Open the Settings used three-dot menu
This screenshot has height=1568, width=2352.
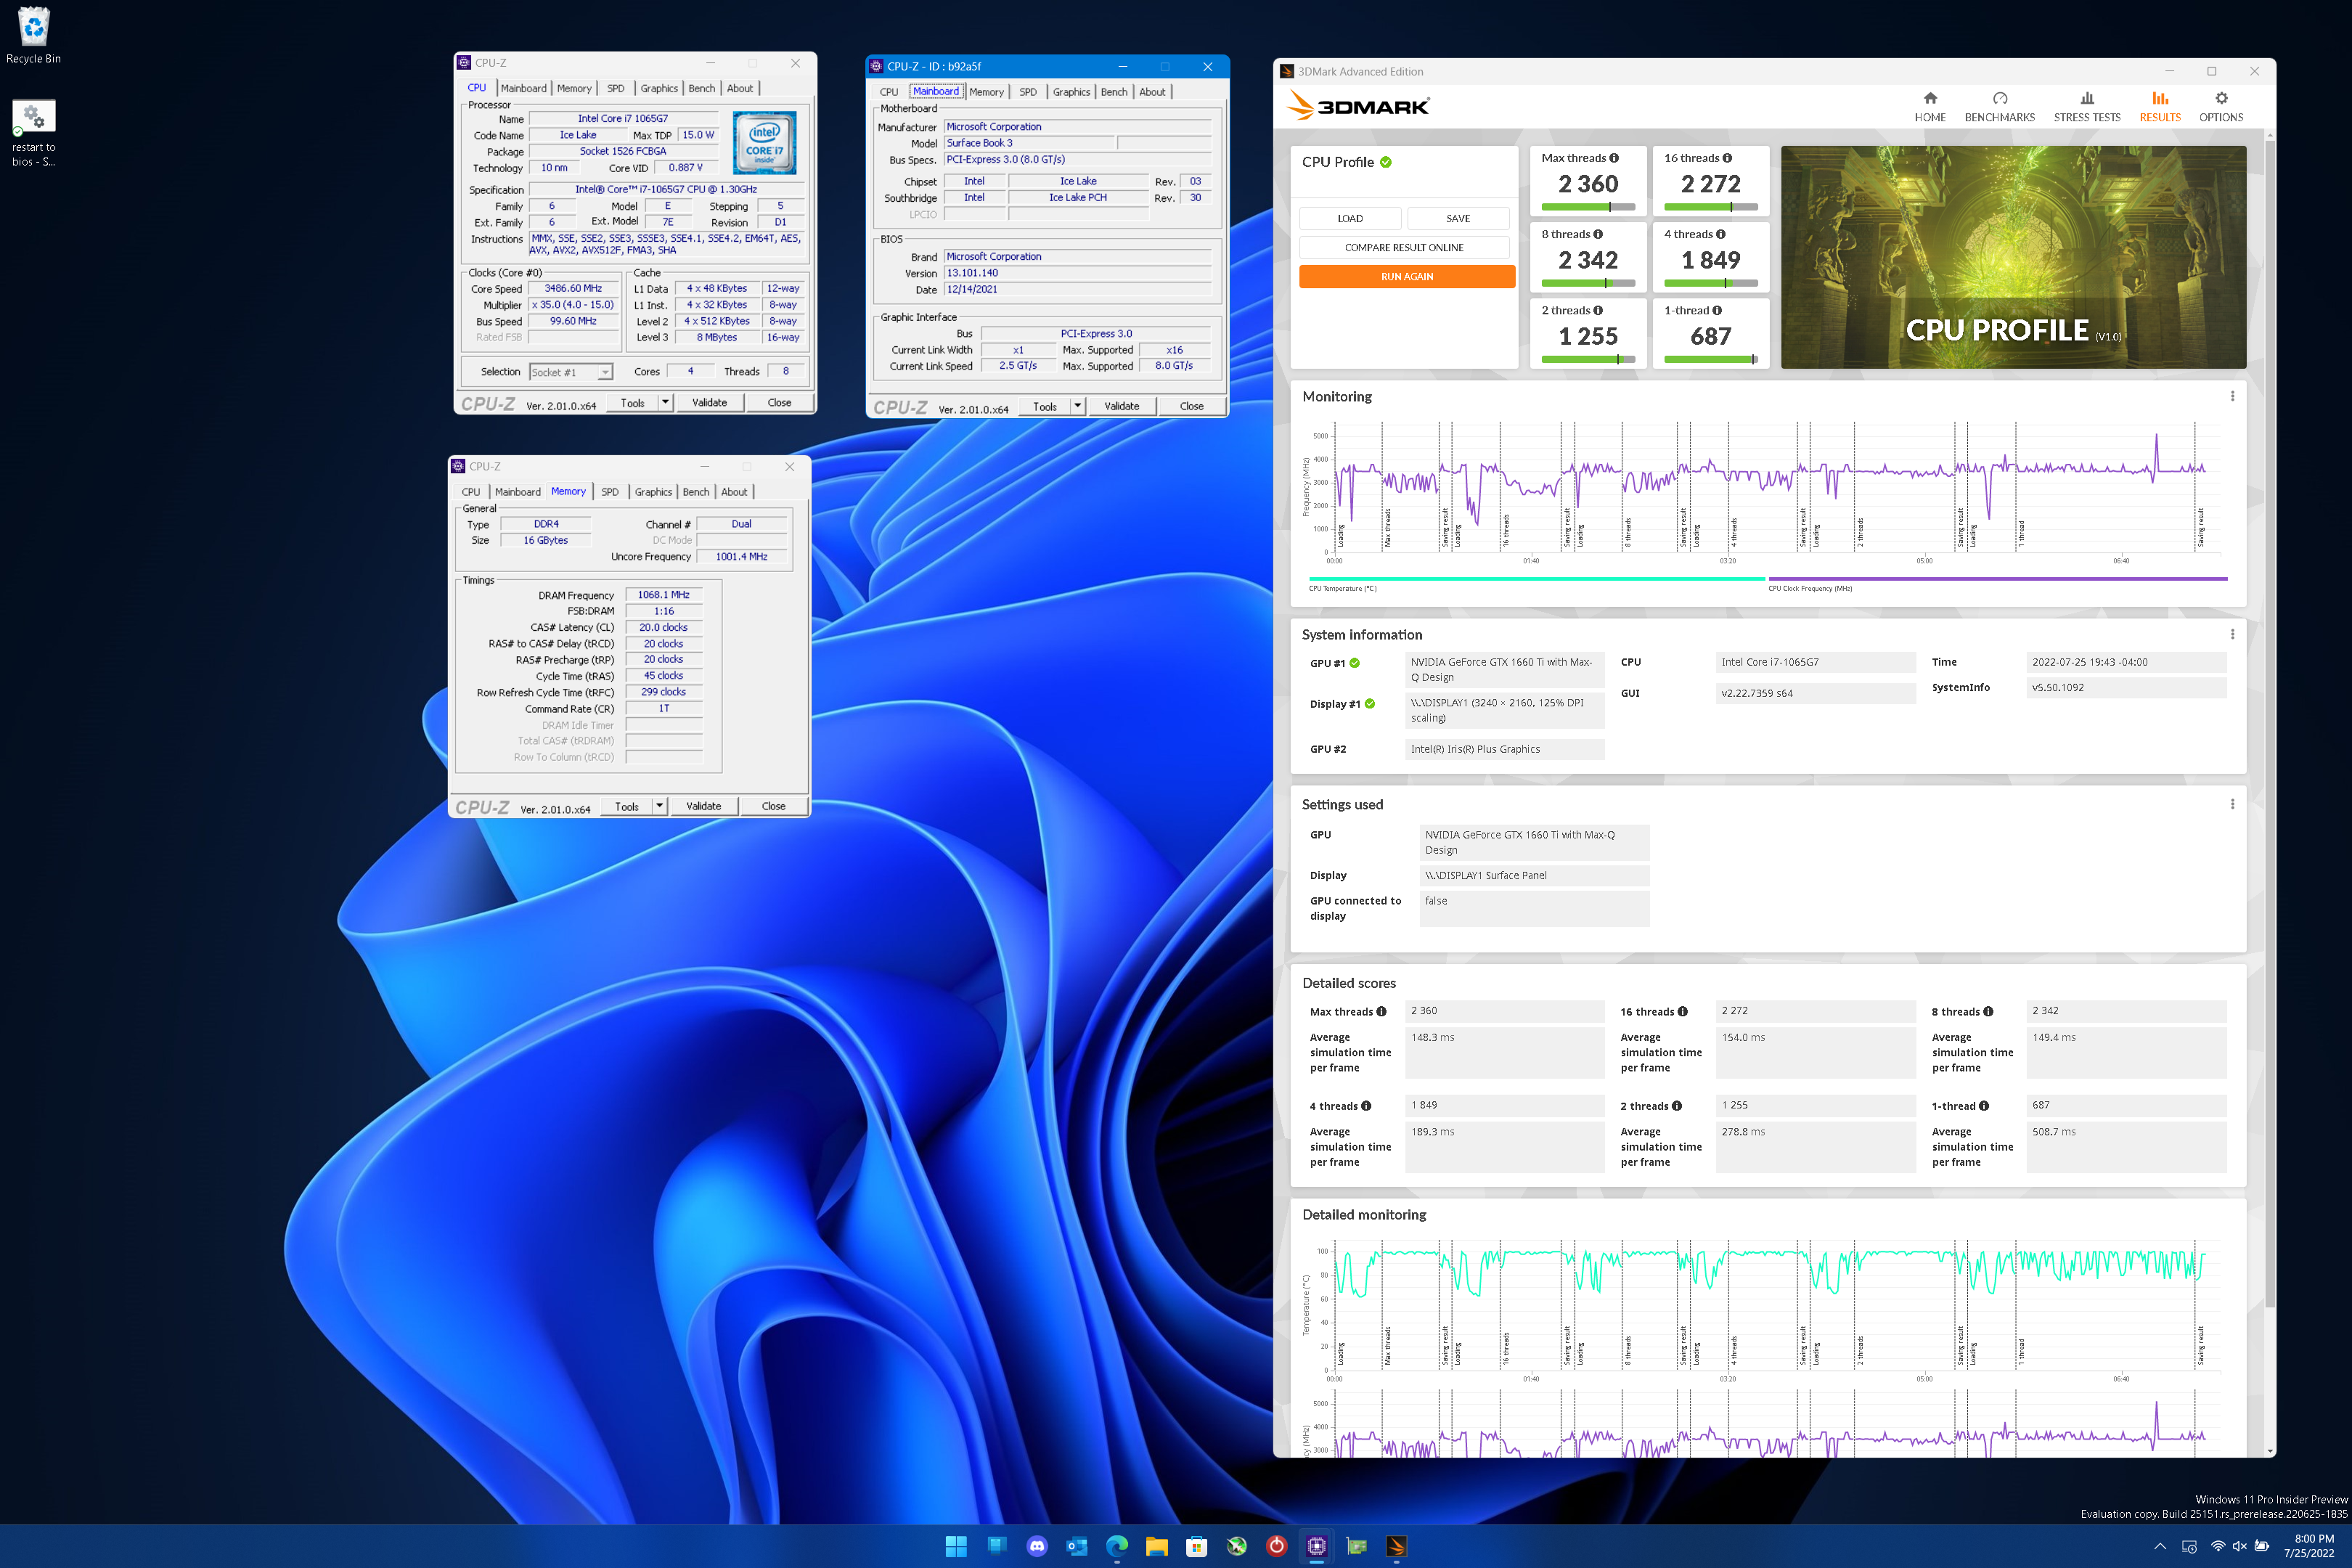click(x=2232, y=804)
